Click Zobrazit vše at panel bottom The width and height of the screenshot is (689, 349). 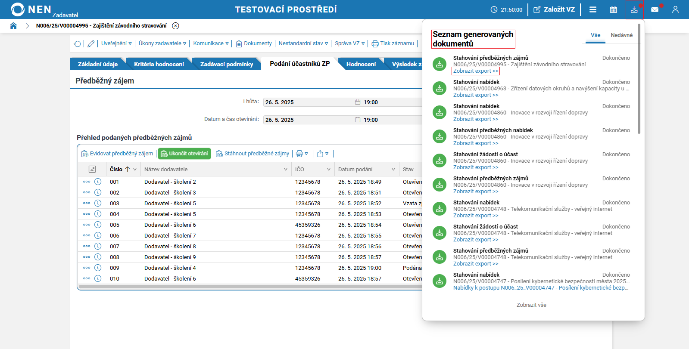pos(531,305)
